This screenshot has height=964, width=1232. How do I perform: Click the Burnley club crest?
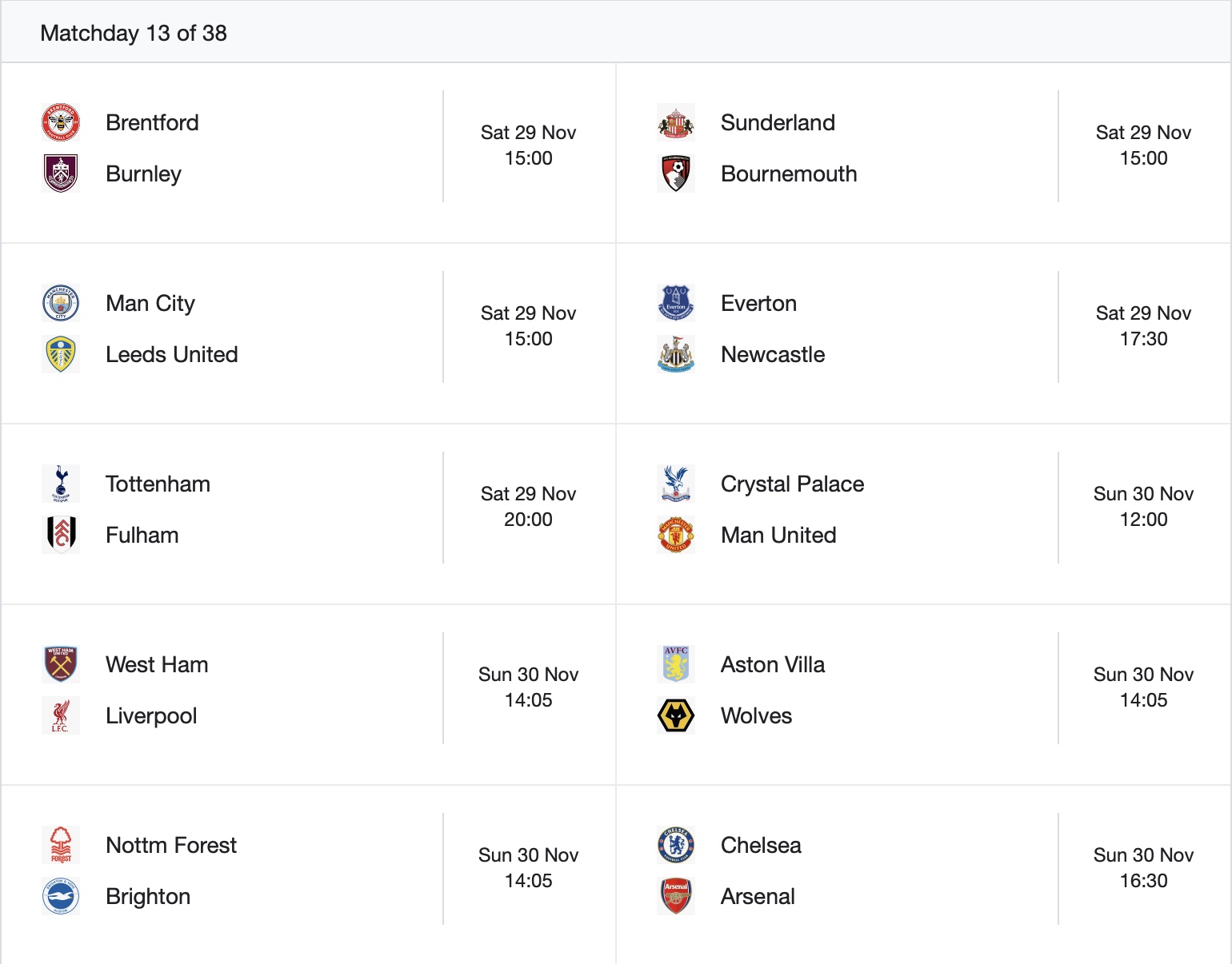(61, 174)
